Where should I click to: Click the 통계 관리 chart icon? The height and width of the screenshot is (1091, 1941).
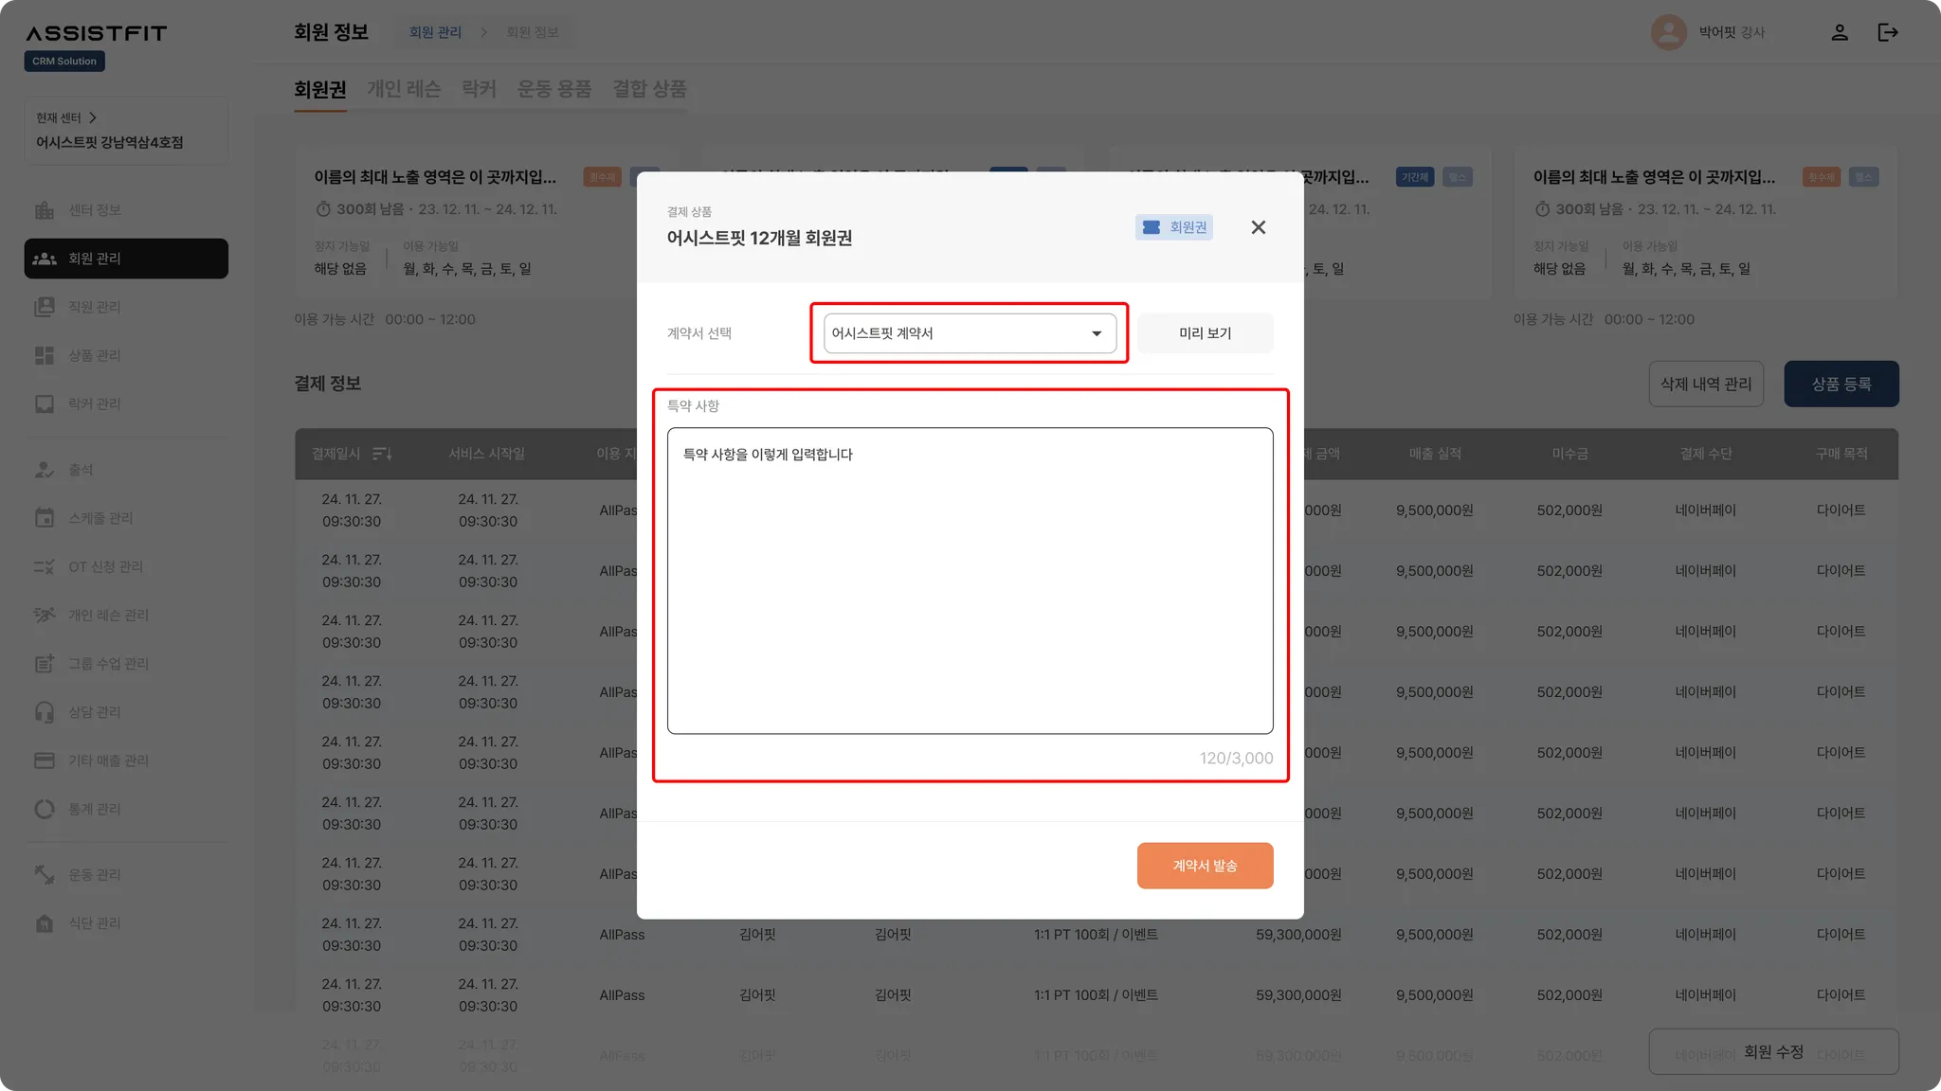click(45, 809)
